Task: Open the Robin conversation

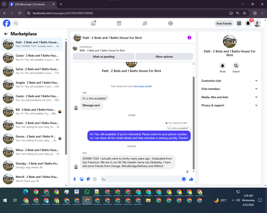Action: [32, 125]
